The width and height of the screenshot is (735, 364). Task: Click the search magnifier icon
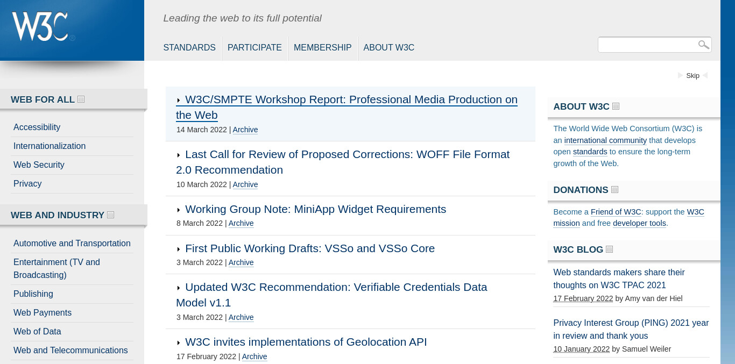[x=703, y=45]
